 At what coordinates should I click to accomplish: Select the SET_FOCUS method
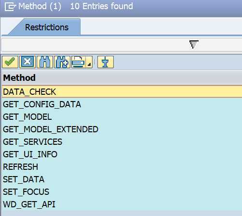[122, 192]
